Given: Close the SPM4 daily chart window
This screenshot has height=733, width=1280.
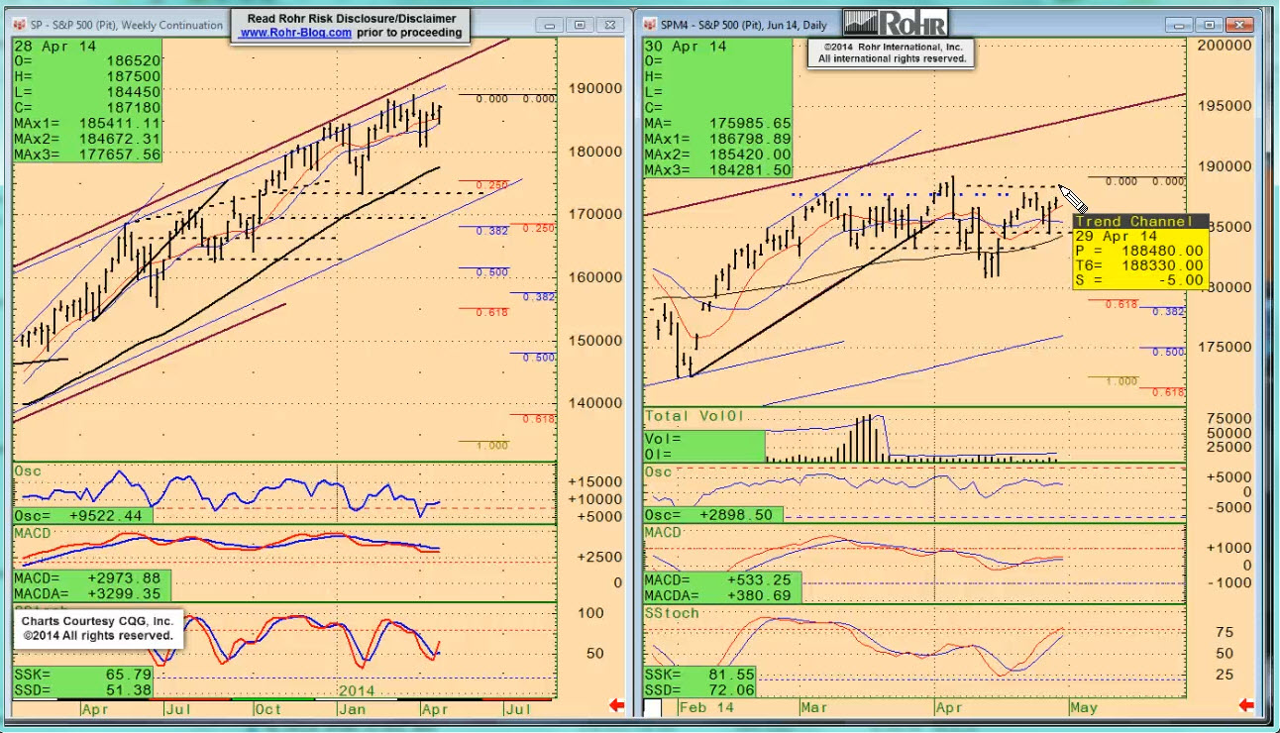Looking at the screenshot, I should (x=1239, y=24).
